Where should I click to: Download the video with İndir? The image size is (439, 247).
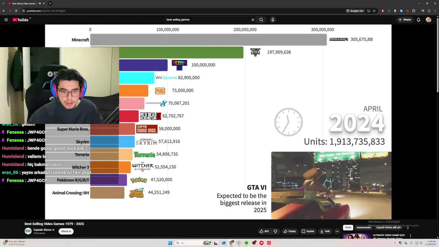tap(325, 231)
